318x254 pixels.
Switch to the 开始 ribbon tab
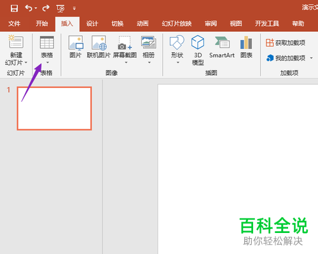tap(41, 24)
